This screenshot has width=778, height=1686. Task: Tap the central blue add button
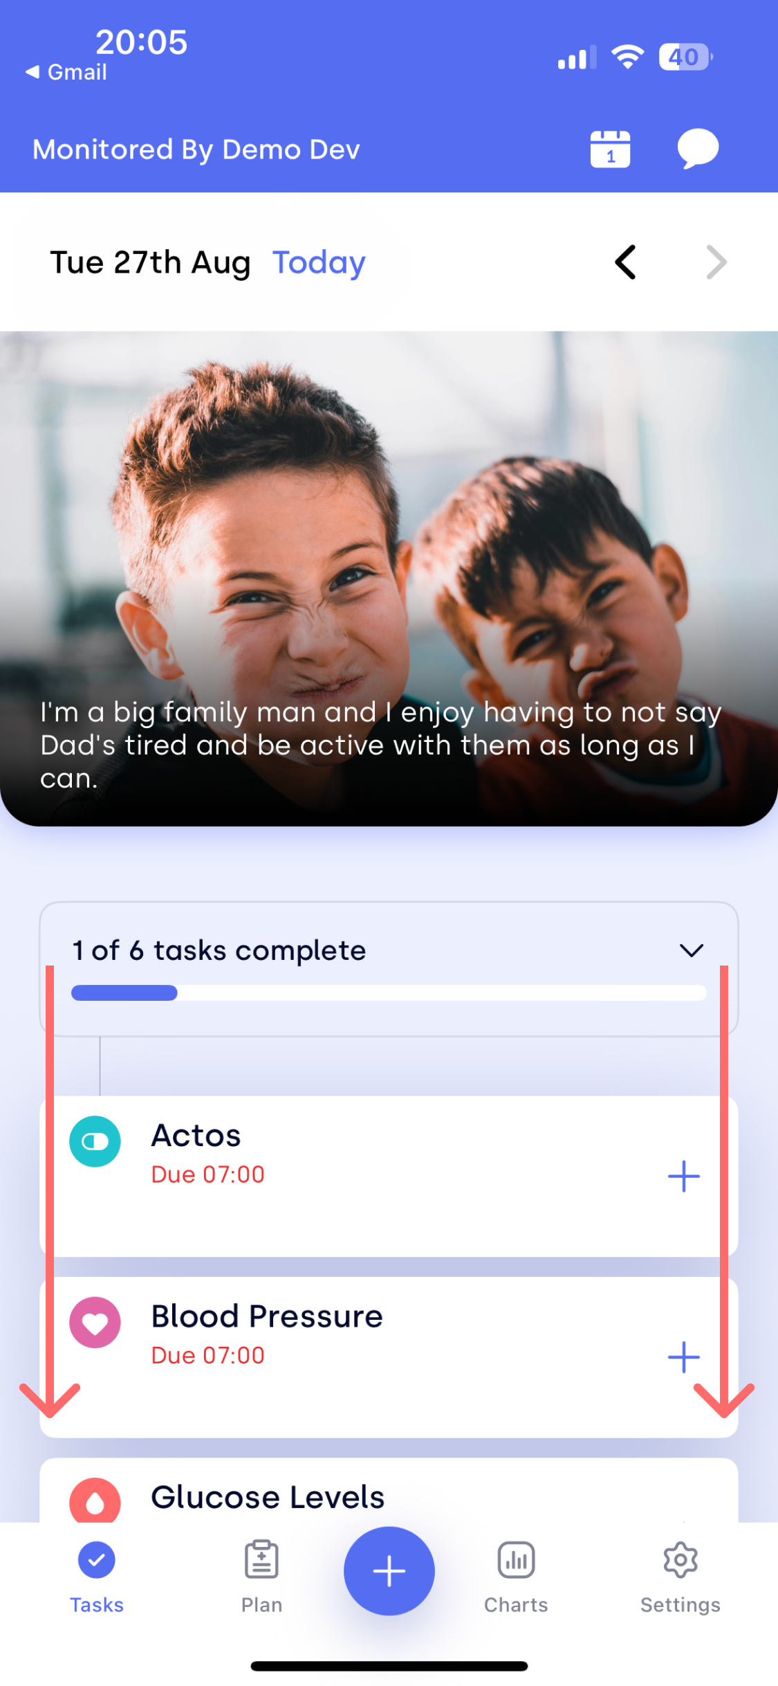389,1570
